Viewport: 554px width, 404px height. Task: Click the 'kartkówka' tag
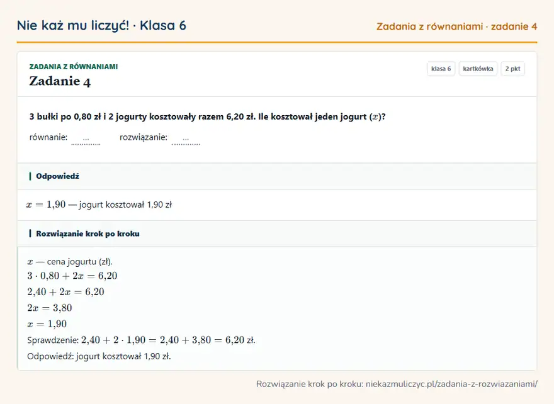(x=478, y=69)
